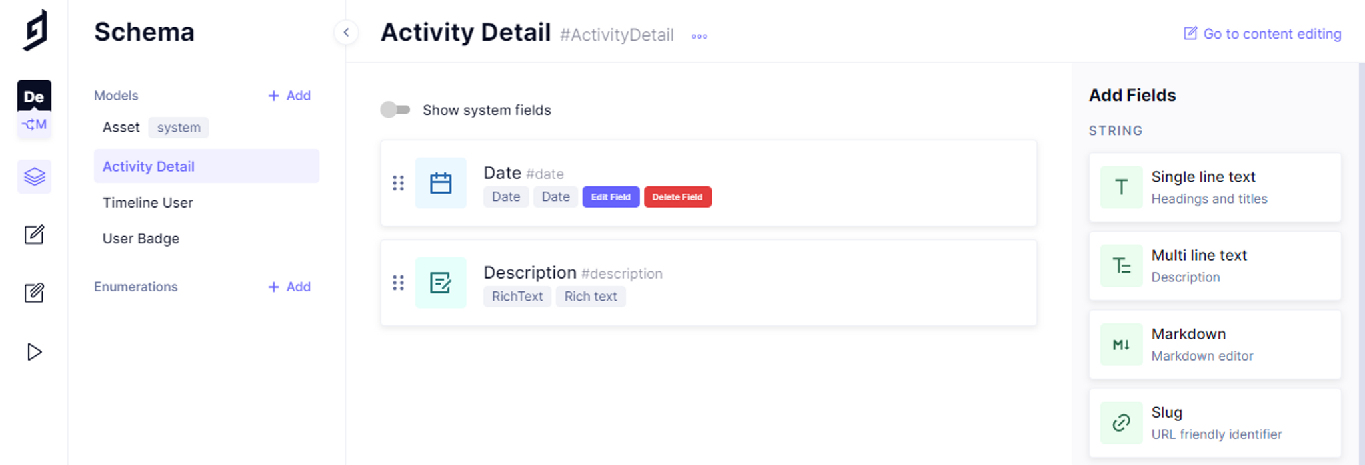Add a Single line text field
The image size is (1365, 465).
click(1214, 187)
